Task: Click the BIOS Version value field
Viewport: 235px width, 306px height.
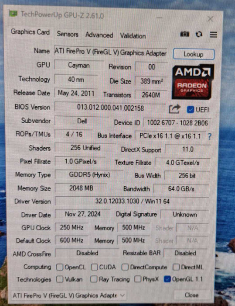Action: (x=110, y=108)
